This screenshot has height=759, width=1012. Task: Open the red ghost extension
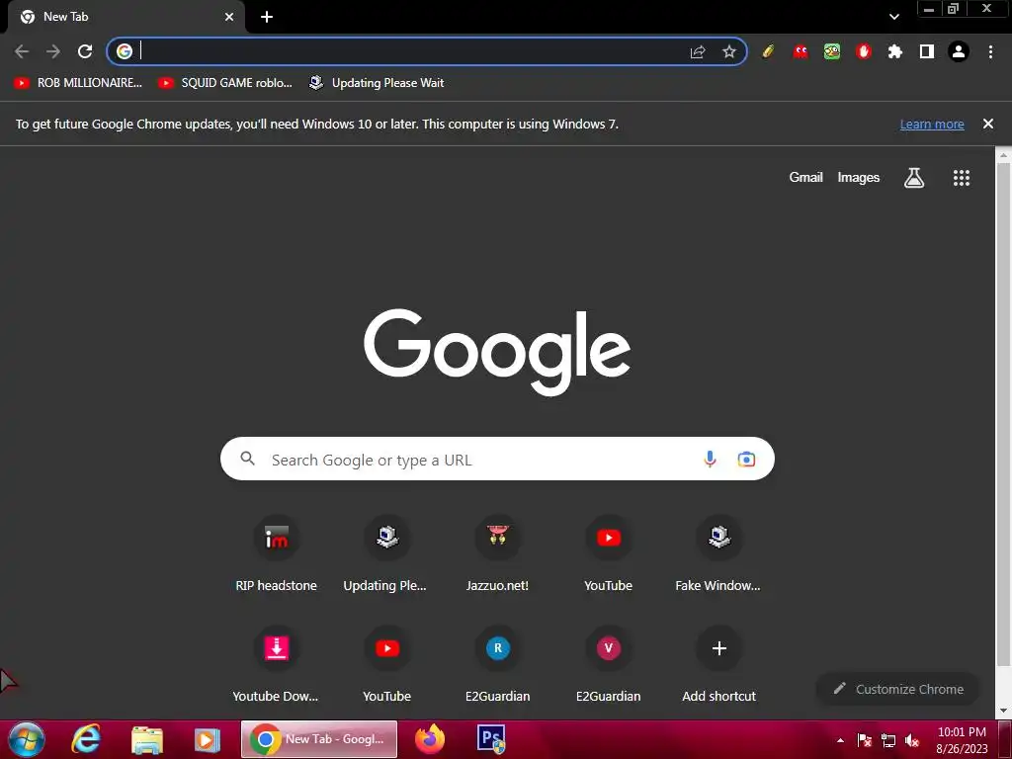pos(801,51)
